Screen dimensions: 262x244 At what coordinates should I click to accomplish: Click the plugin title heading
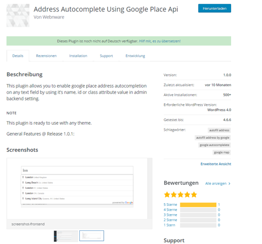coord(106,9)
